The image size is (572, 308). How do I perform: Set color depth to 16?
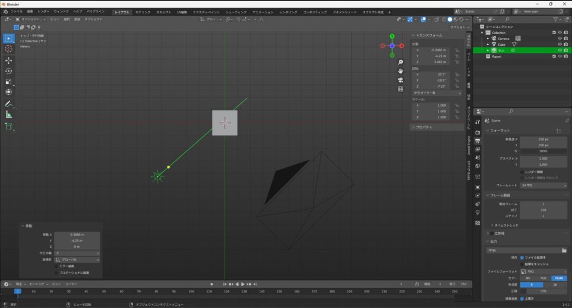pyautogui.click(x=555, y=284)
